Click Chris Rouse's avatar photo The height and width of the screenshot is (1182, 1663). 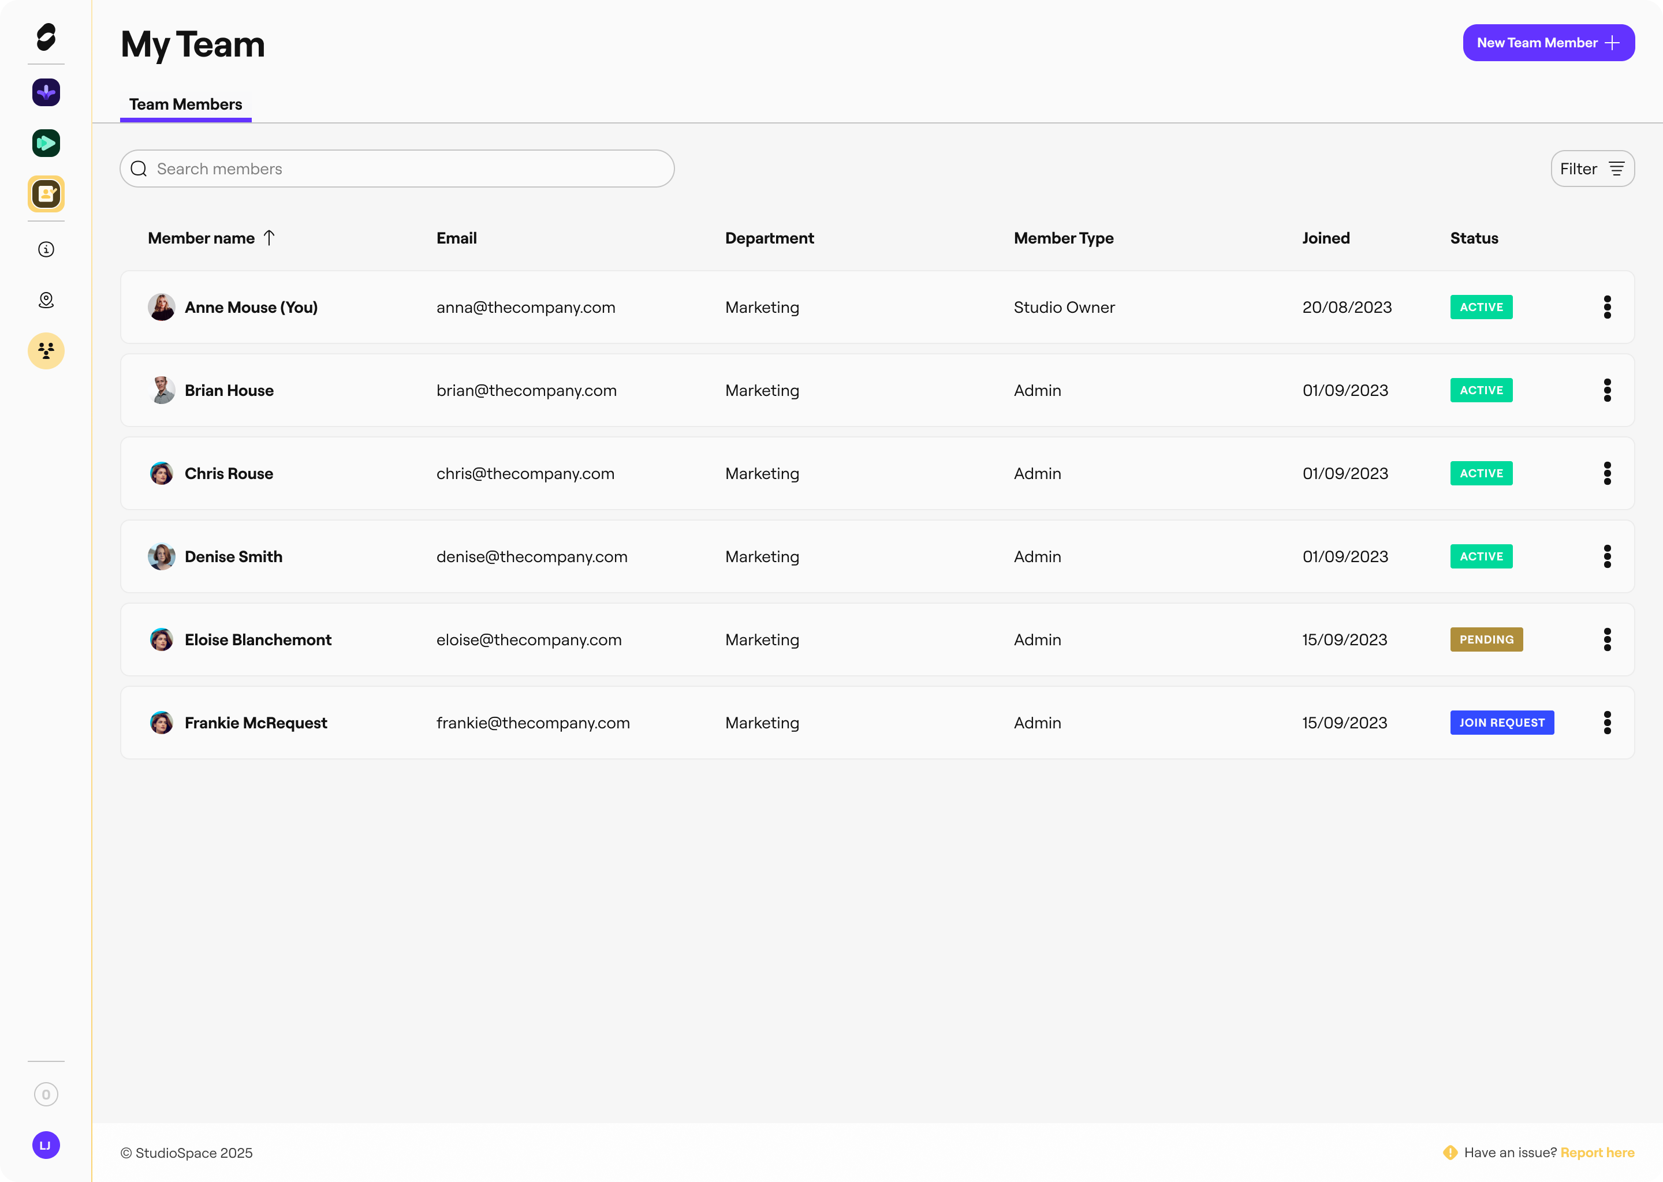point(162,473)
